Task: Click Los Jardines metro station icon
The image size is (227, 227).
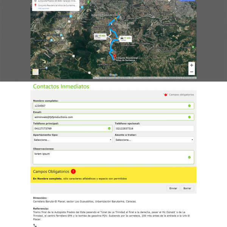Action: tap(71, 16)
